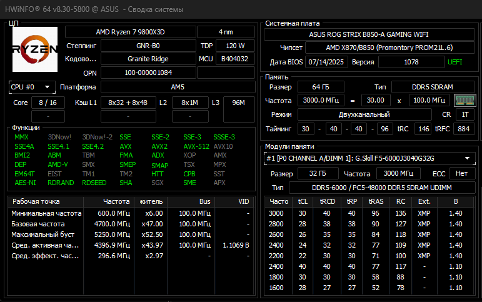Click the Ext. column header in timings table
This screenshot has width=482, height=302.
(x=424, y=201)
